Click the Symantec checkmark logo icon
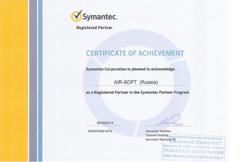Screen dimensions: 240x162 click(x=76, y=16)
